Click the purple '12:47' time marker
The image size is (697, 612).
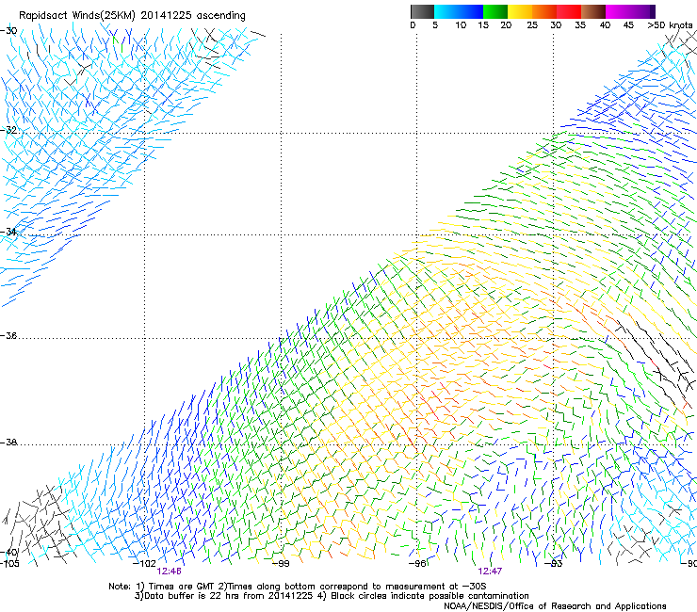pos(490,572)
